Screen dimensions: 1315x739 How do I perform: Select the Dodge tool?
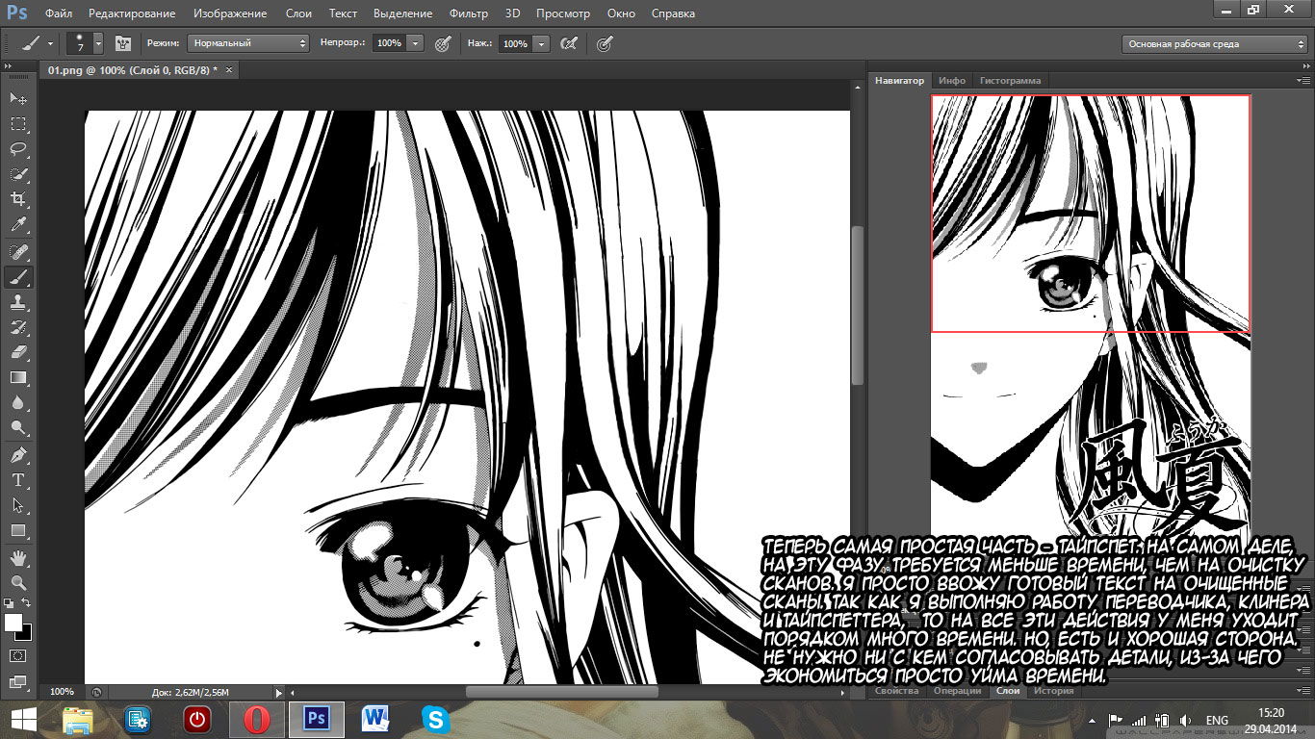click(18, 427)
